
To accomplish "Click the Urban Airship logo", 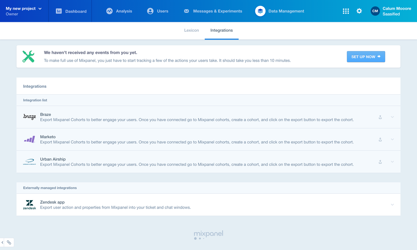I will (30, 162).
